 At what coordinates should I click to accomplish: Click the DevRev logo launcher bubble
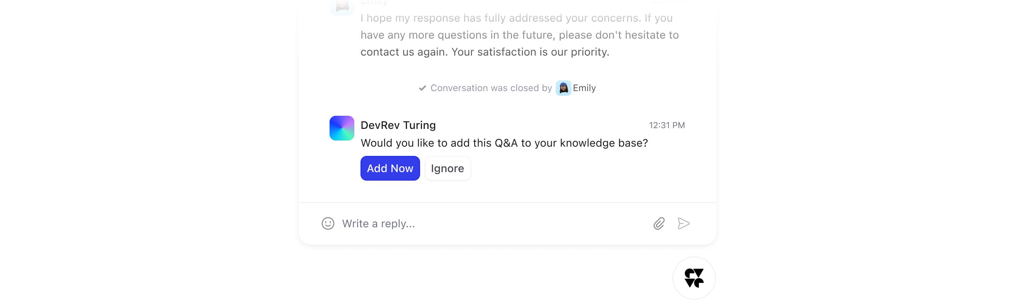pyautogui.click(x=694, y=278)
